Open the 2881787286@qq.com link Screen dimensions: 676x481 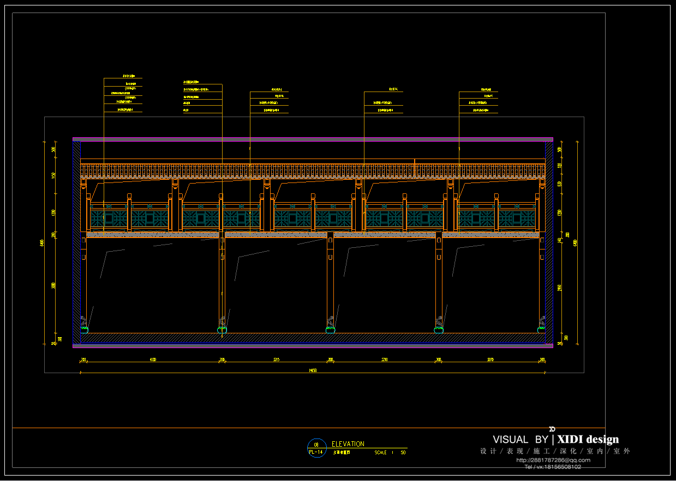tap(553, 460)
